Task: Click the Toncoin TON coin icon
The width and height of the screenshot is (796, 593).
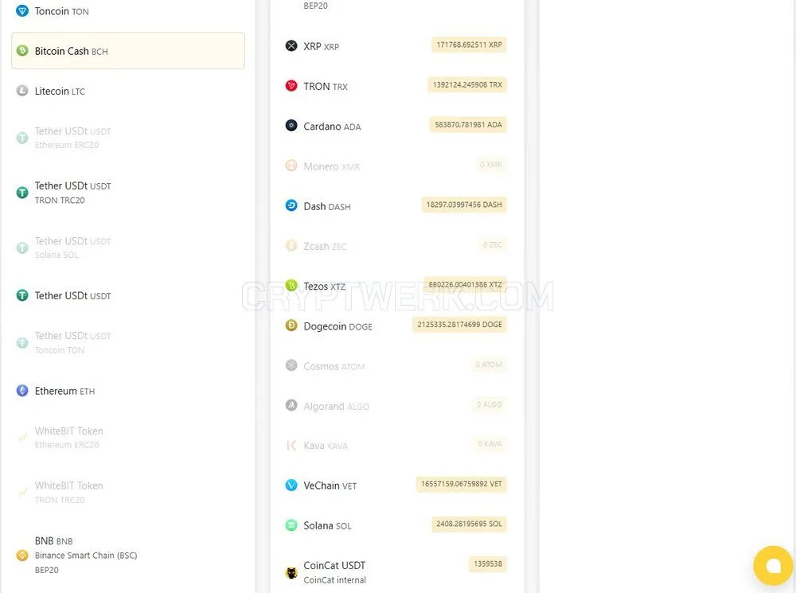Action: click(x=22, y=10)
